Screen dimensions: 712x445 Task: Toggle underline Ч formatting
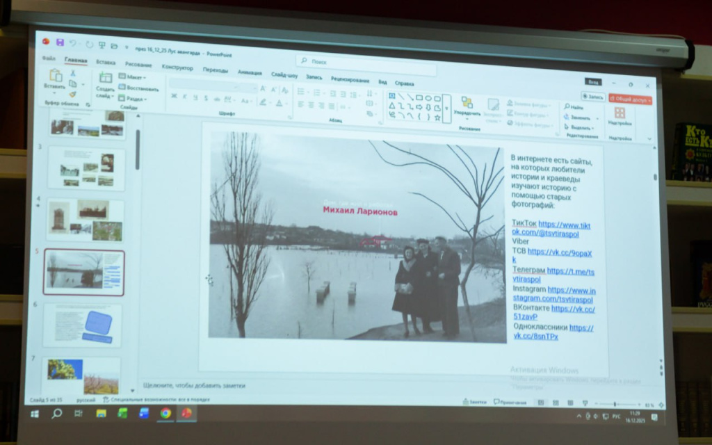point(195,98)
